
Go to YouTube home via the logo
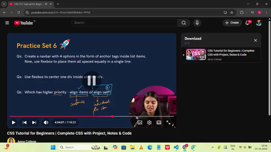(24, 23)
